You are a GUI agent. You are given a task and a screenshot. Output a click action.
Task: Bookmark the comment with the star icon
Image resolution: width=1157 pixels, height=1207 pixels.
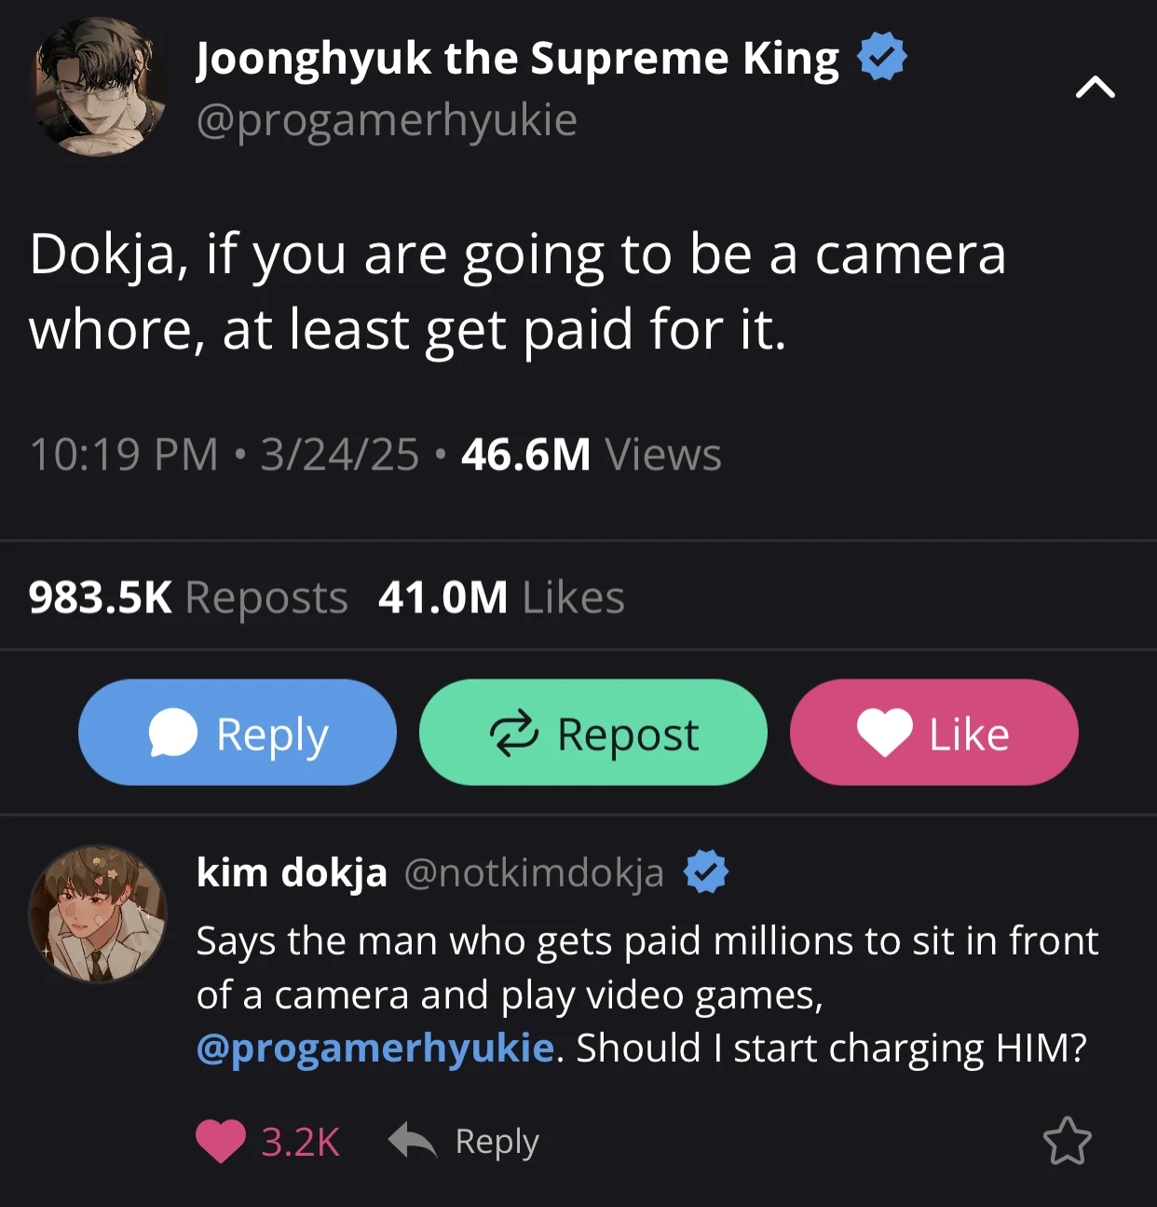click(1067, 1141)
